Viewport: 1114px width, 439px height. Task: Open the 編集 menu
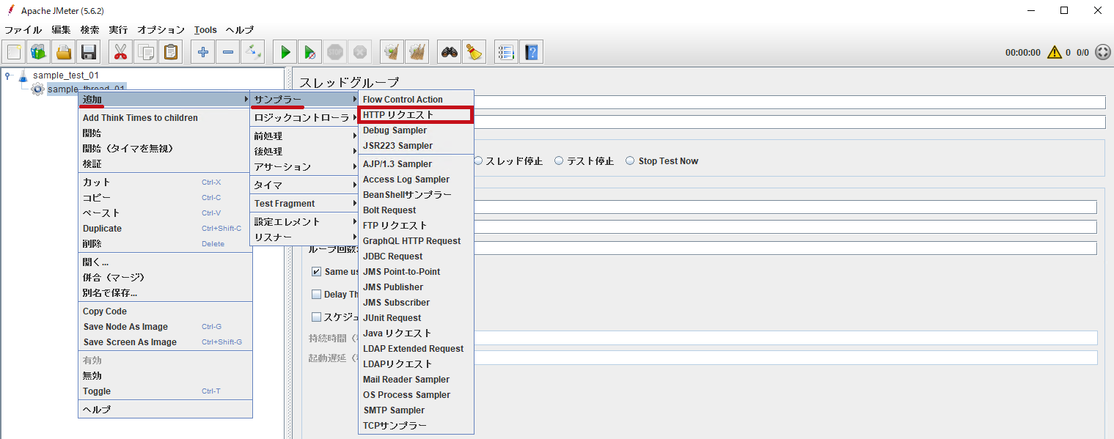[x=61, y=30]
